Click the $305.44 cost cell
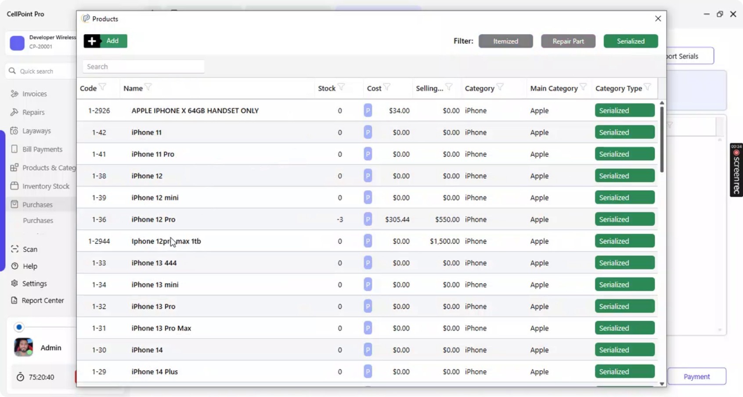Viewport: 743px width, 397px height. 397,219
